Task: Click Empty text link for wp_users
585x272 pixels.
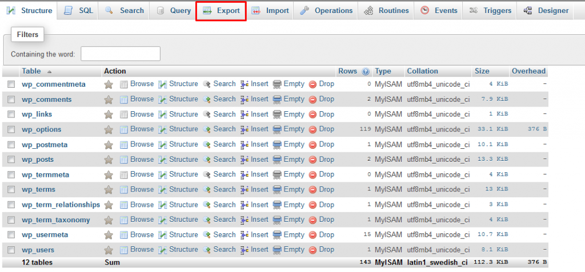Action: [x=294, y=250]
